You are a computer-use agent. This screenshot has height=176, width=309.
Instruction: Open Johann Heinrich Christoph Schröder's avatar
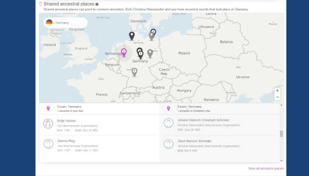169,123
